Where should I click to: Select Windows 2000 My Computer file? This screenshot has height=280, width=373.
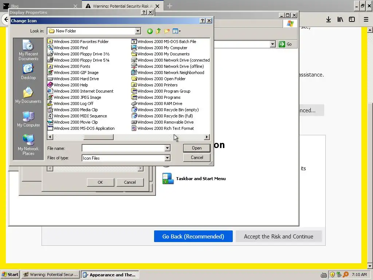(x=160, y=48)
